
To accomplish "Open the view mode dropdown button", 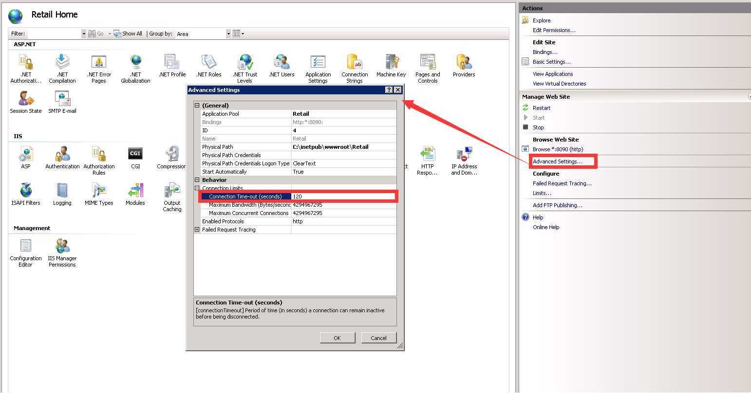I will click(239, 34).
